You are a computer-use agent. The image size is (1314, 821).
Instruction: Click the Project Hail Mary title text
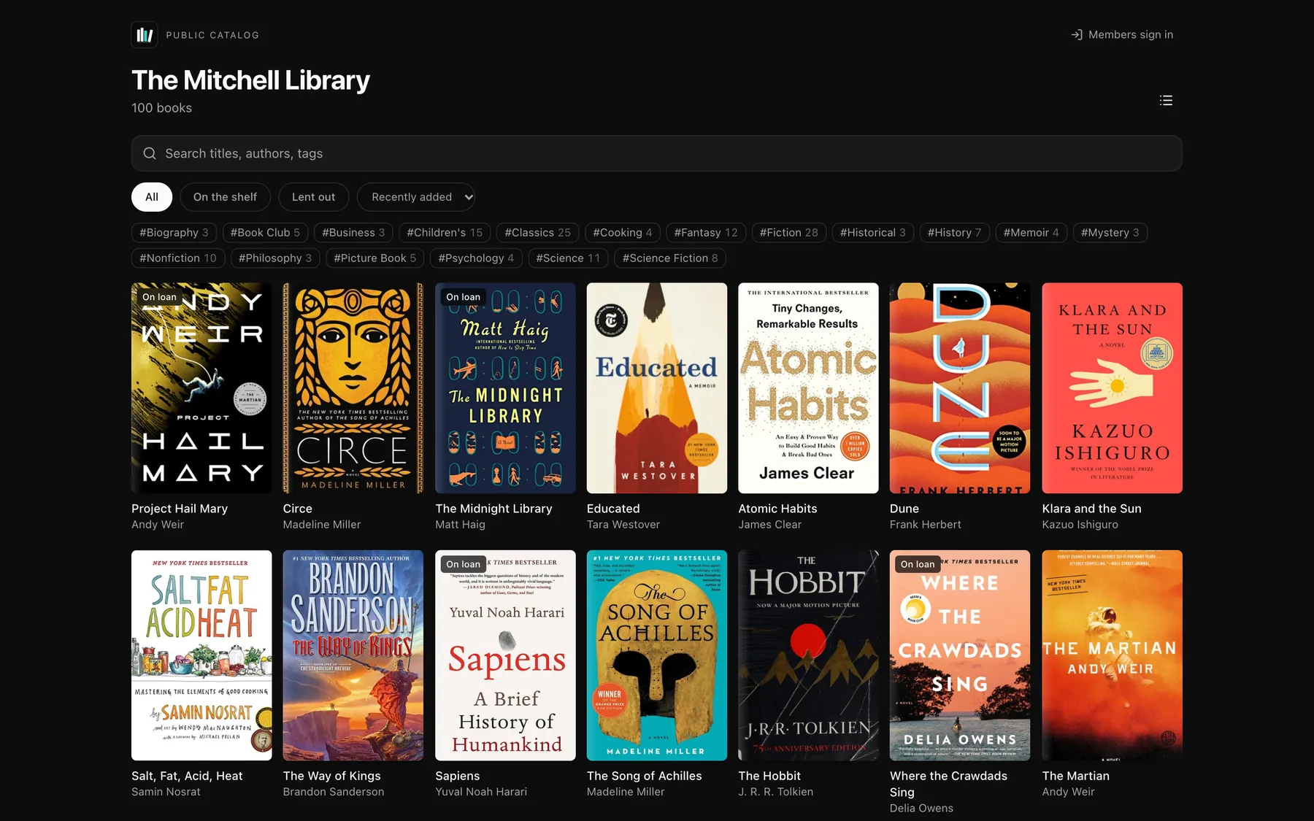180,509
